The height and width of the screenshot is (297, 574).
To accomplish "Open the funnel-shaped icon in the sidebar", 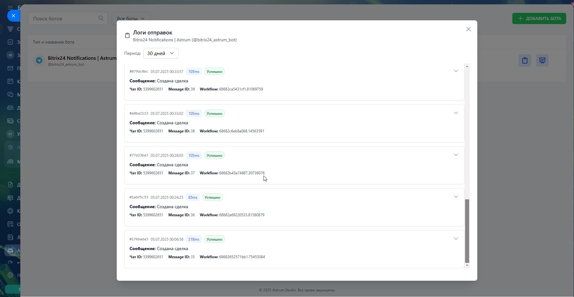I will [10, 29].
